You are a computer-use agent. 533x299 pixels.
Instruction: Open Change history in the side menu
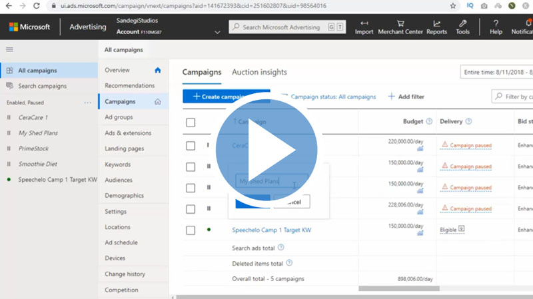click(x=125, y=274)
